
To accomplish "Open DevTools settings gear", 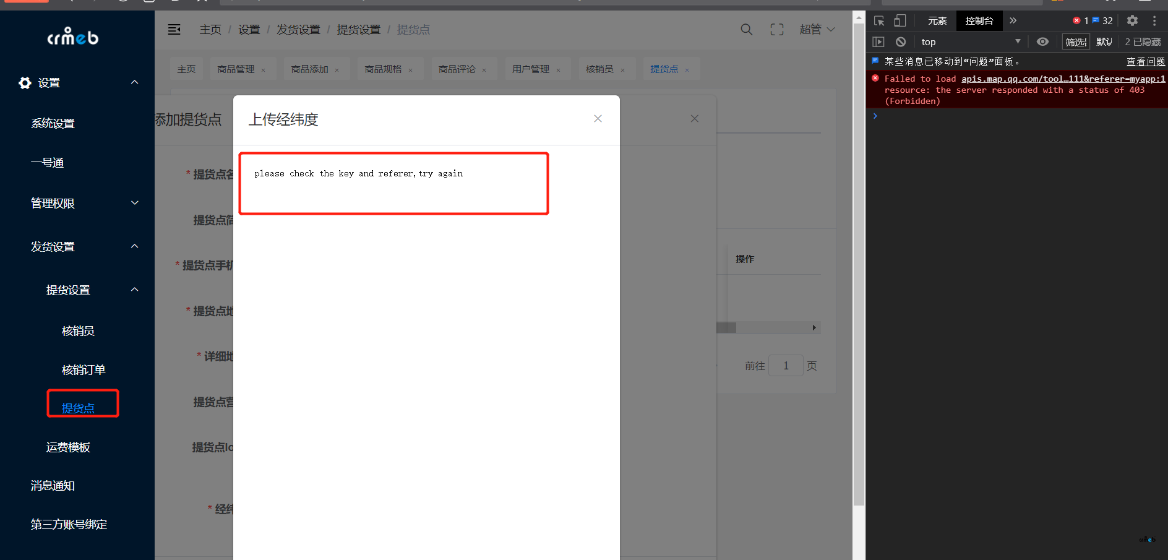I will coord(1132,21).
